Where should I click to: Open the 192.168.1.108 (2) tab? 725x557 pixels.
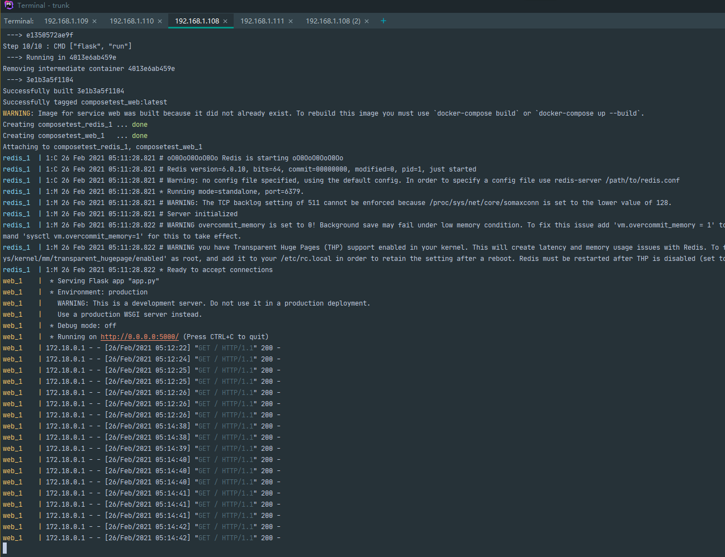tap(333, 21)
